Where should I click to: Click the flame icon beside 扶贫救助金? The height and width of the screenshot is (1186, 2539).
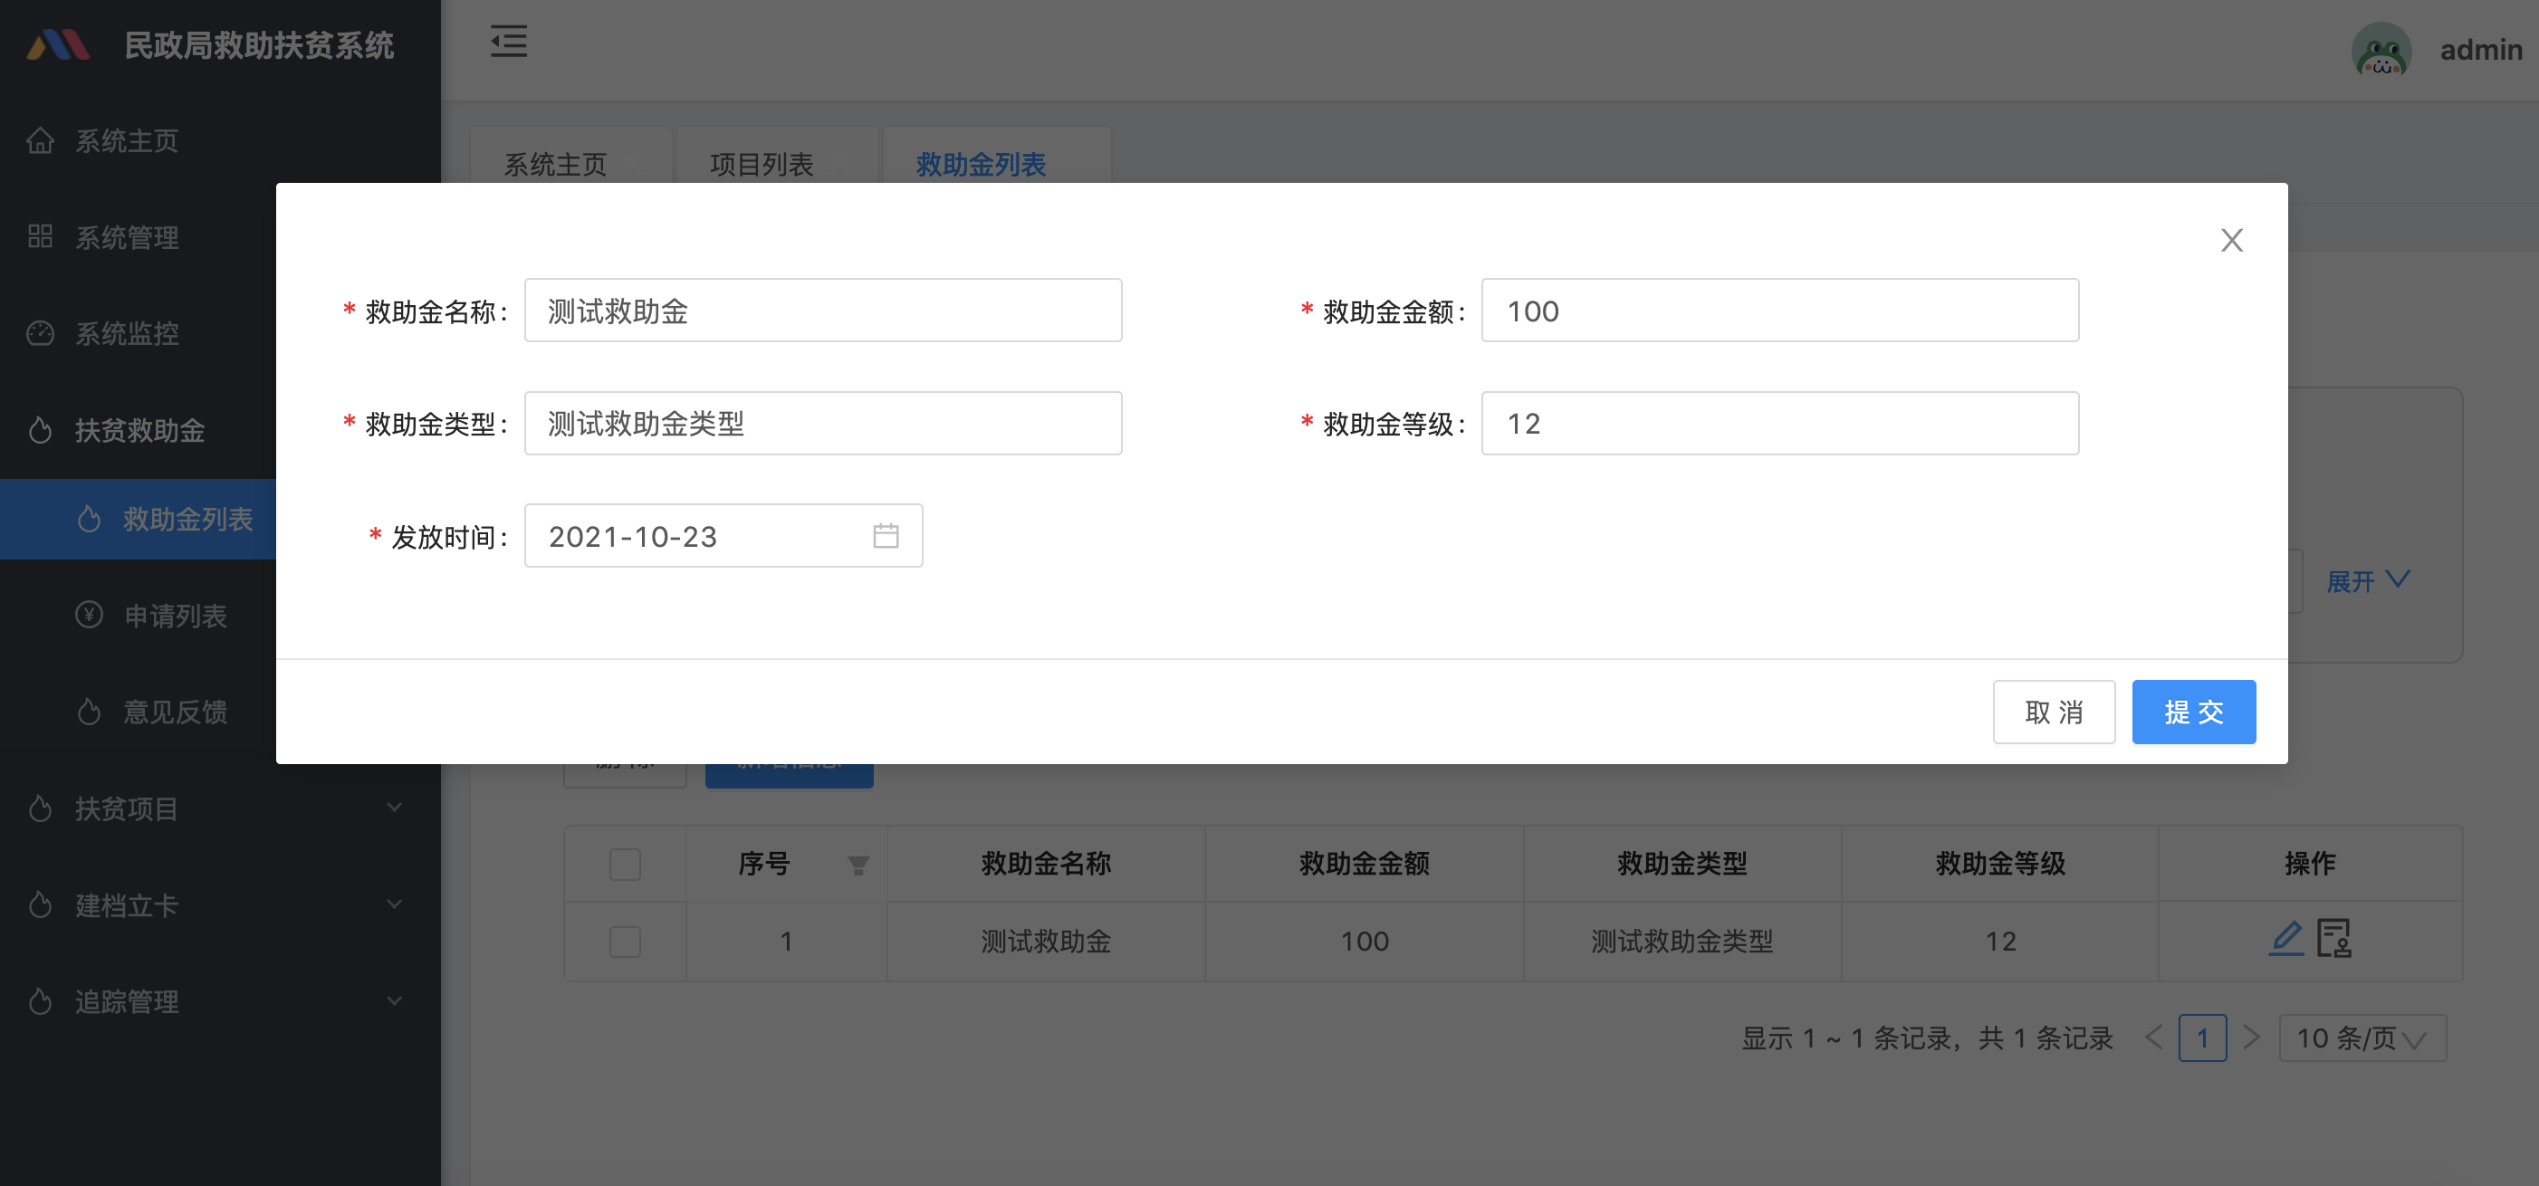[40, 430]
